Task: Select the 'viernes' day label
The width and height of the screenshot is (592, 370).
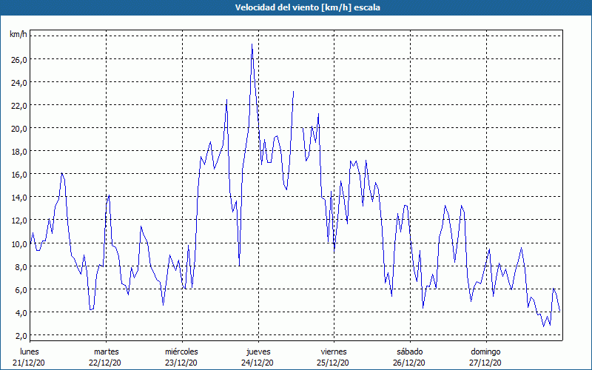Action: click(334, 351)
